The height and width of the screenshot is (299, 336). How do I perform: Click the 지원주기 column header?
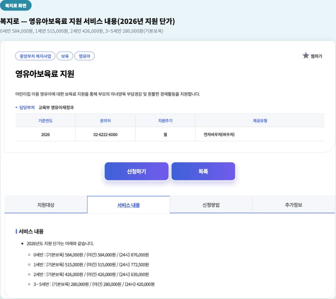165,121
